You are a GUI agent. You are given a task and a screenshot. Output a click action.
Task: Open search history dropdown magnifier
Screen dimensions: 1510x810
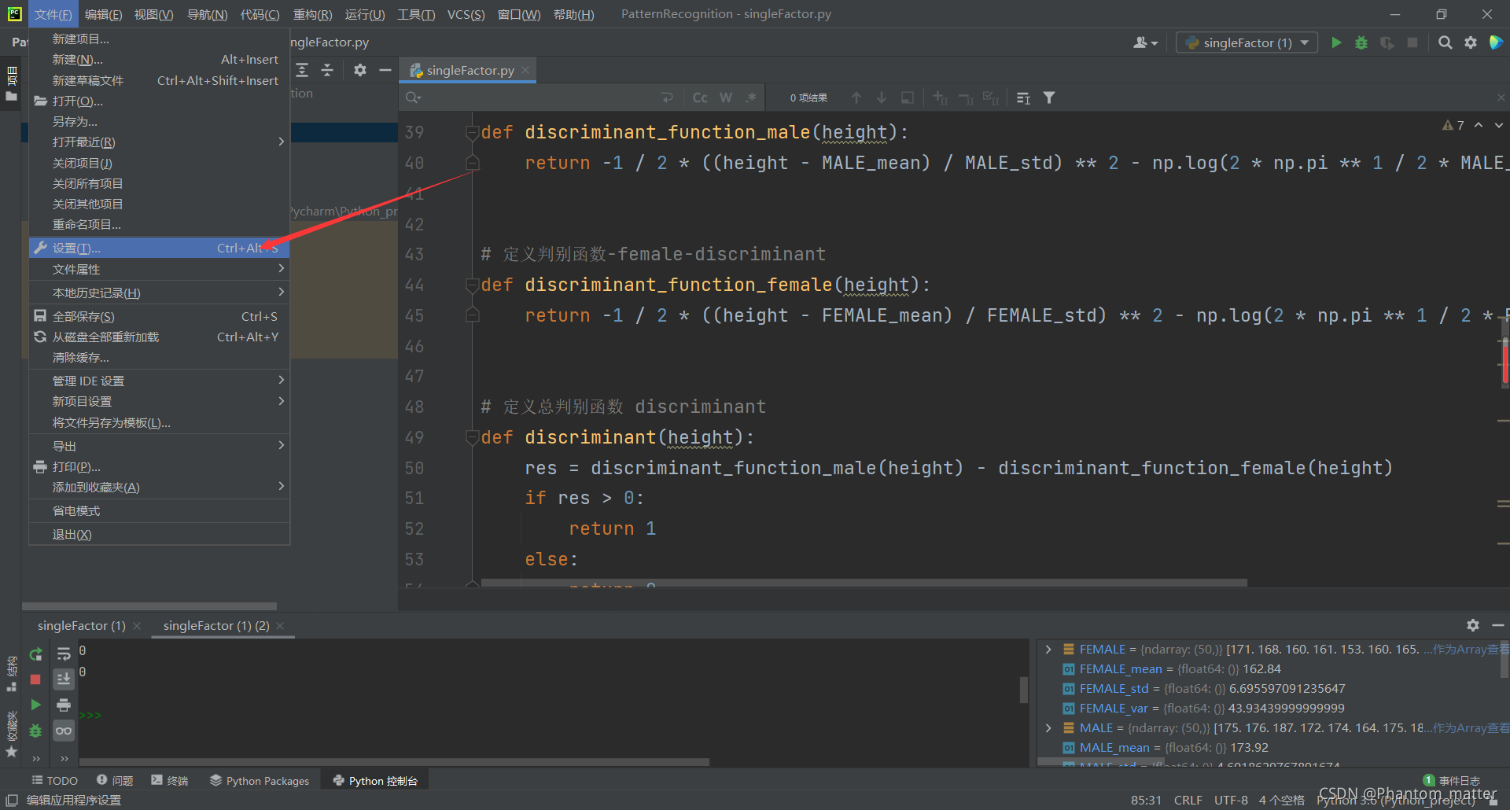414,98
